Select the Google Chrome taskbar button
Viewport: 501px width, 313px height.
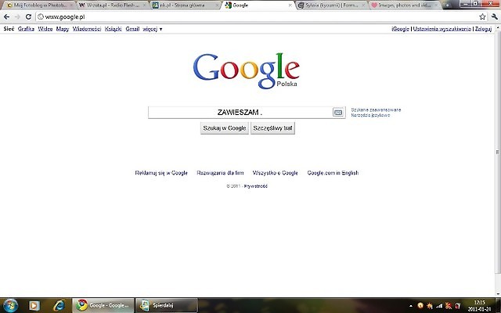click(x=103, y=306)
